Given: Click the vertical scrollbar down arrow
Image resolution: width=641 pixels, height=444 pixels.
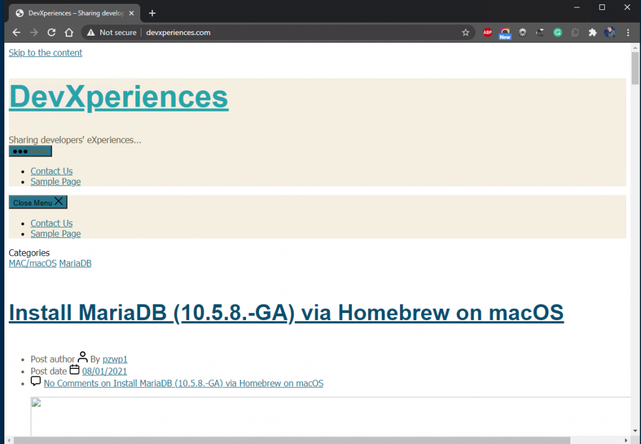Looking at the screenshot, I should coord(635,430).
